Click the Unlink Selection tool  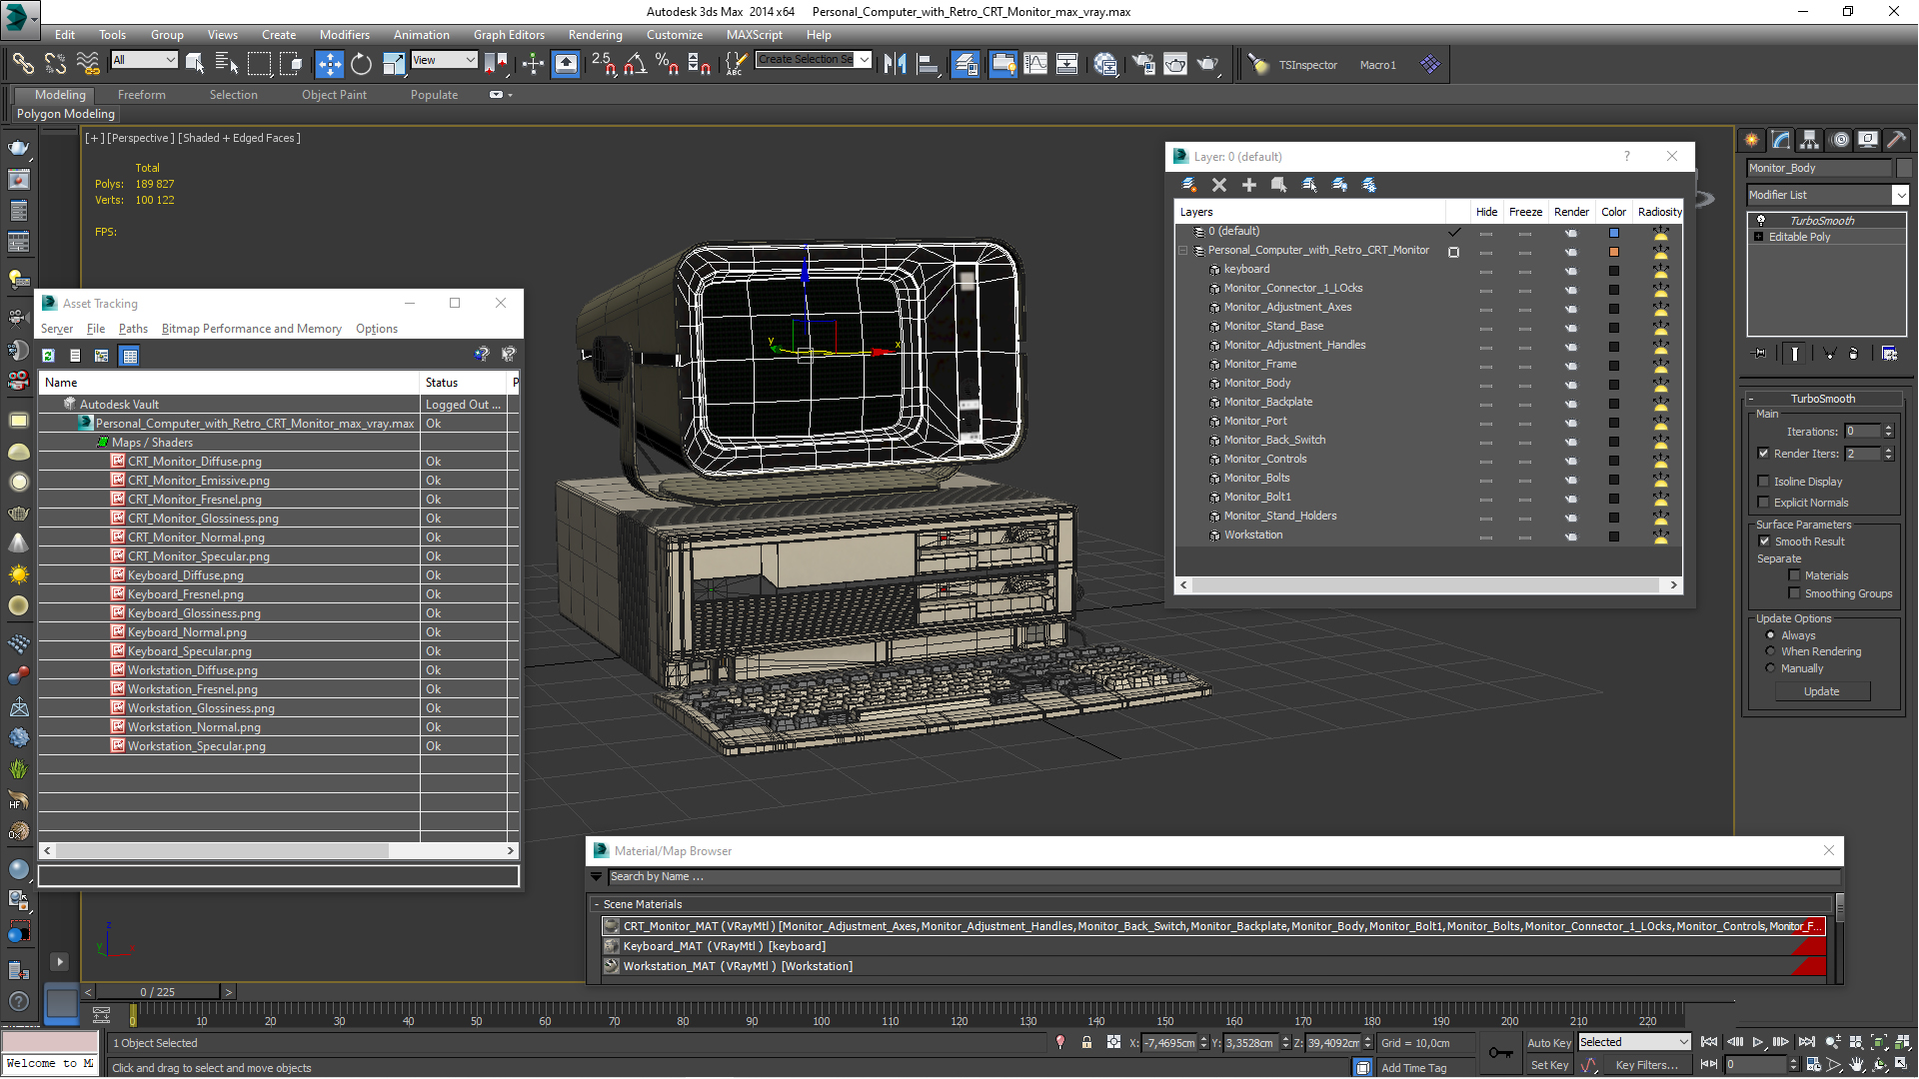pyautogui.click(x=55, y=64)
